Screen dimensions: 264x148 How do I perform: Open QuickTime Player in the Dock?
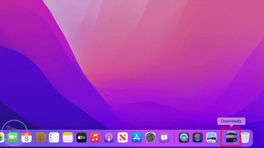[184, 137]
